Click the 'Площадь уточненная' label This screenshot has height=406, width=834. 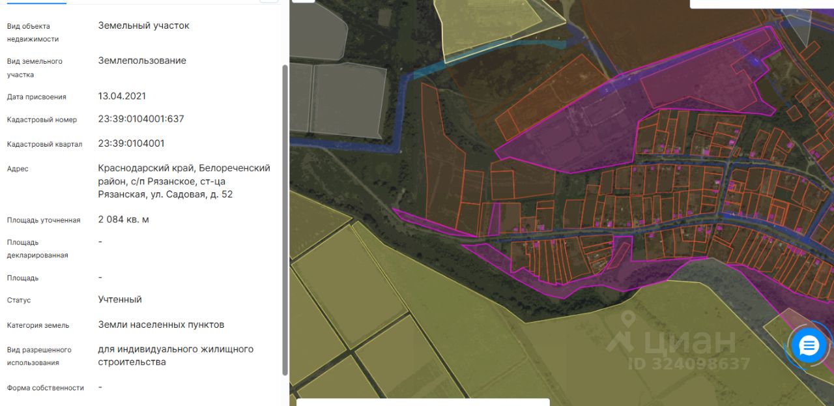click(44, 220)
